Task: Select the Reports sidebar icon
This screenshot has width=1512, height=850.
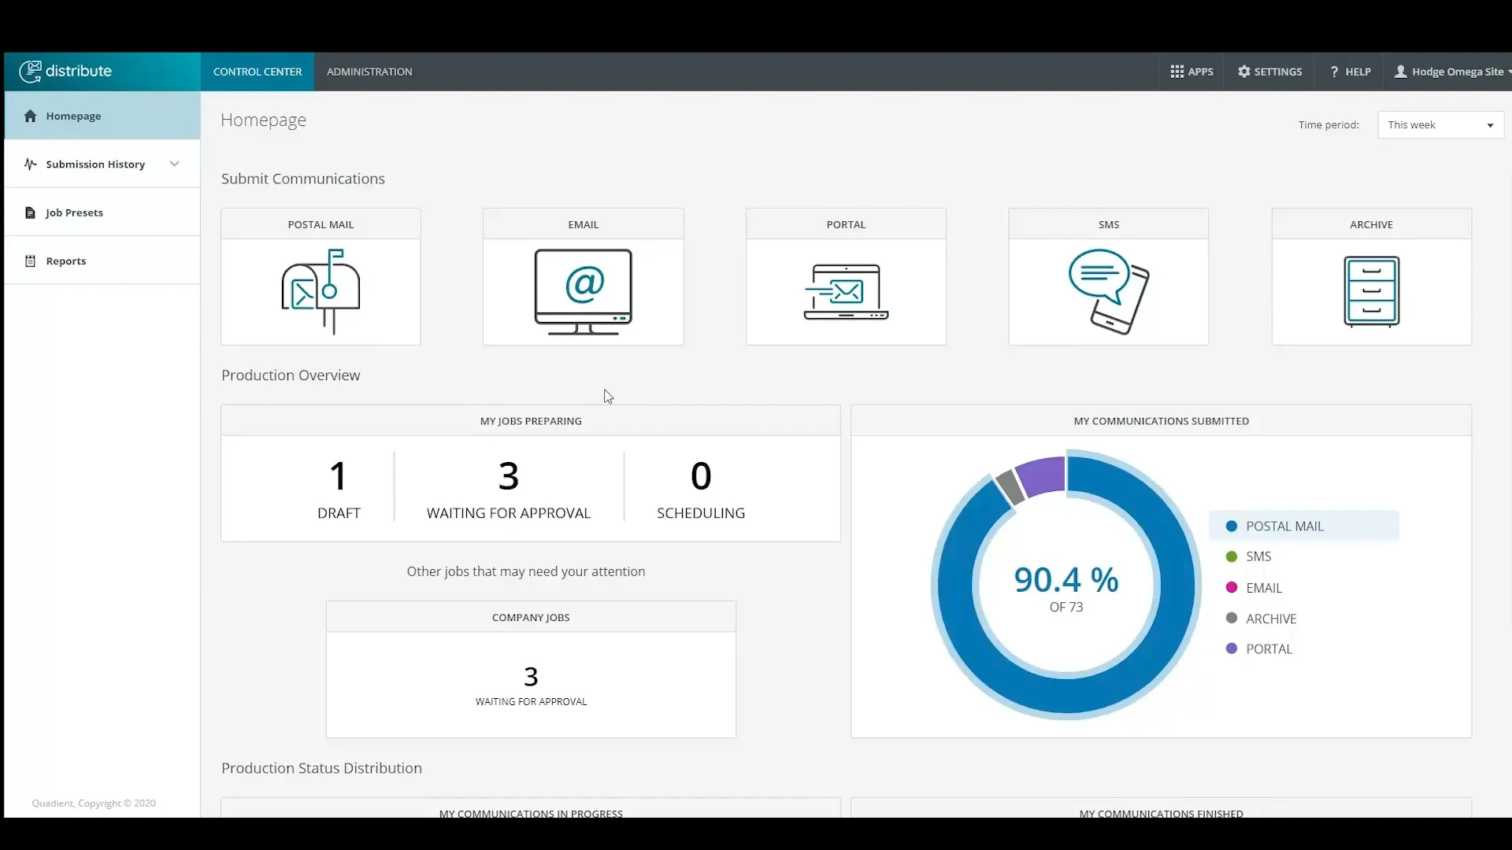Action: pos(30,260)
